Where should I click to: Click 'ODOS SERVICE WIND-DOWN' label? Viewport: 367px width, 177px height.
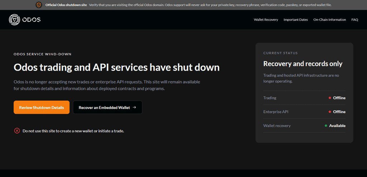point(42,54)
